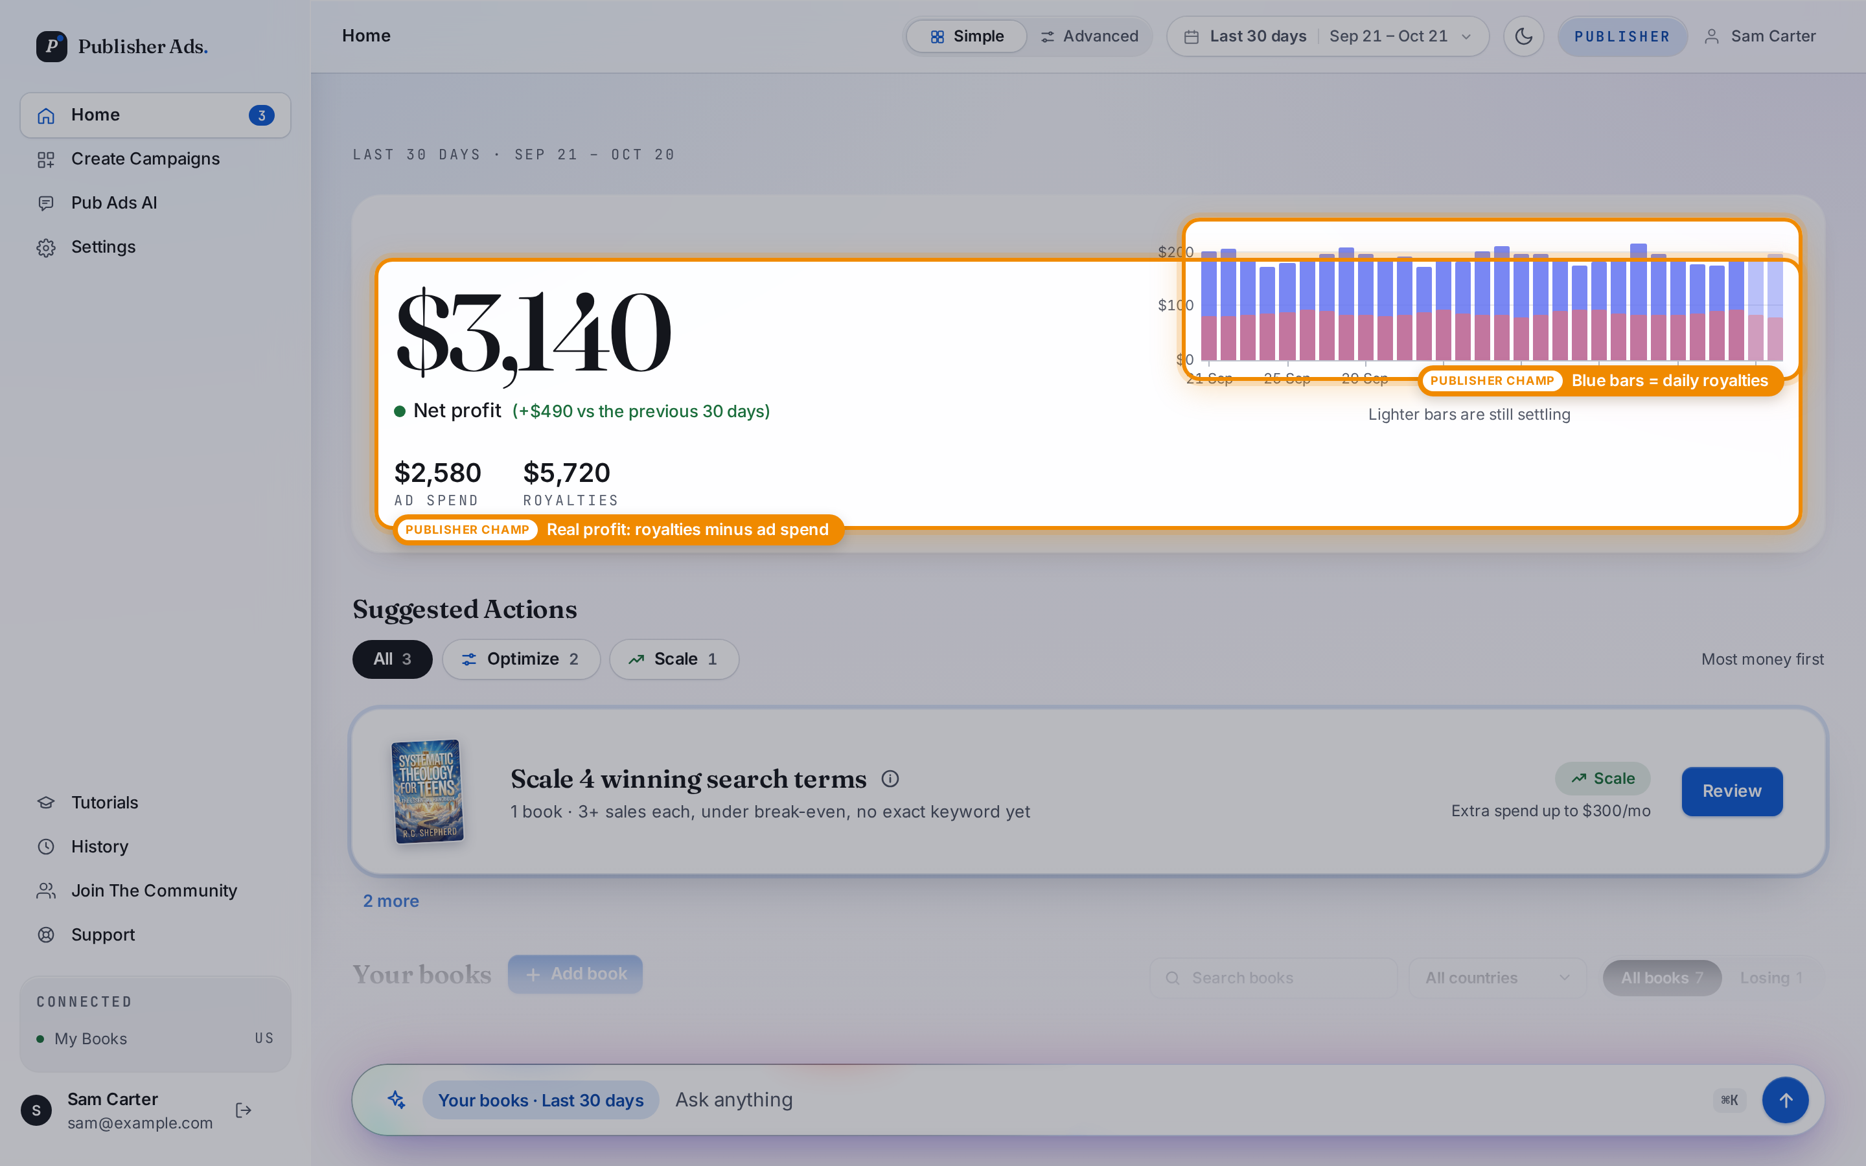Switch to Advanced view mode

[x=1090, y=36]
